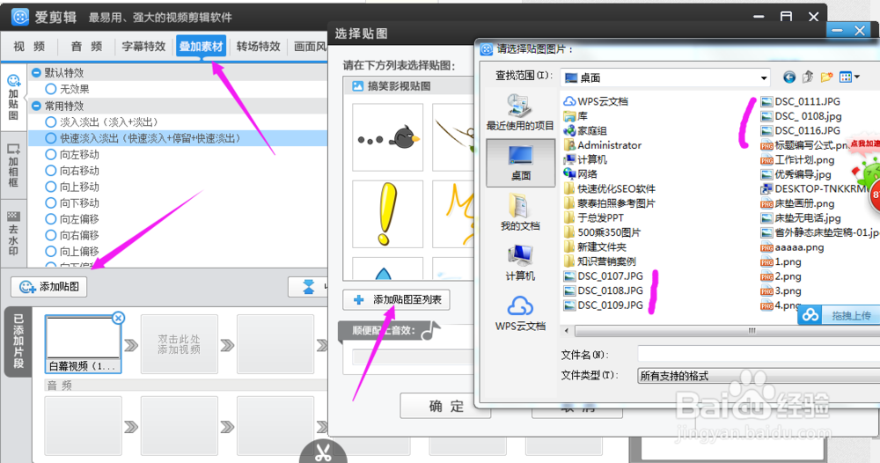Viewport: 880px width, 463px height.
Task: Select the aaaaa.png file
Action: click(x=793, y=247)
